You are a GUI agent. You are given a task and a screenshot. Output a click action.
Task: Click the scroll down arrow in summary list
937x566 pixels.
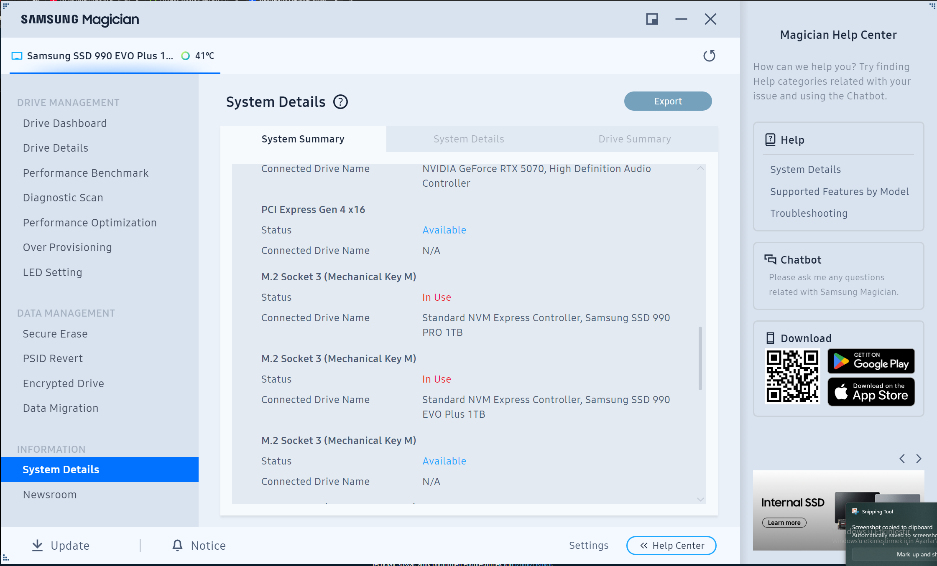701,499
